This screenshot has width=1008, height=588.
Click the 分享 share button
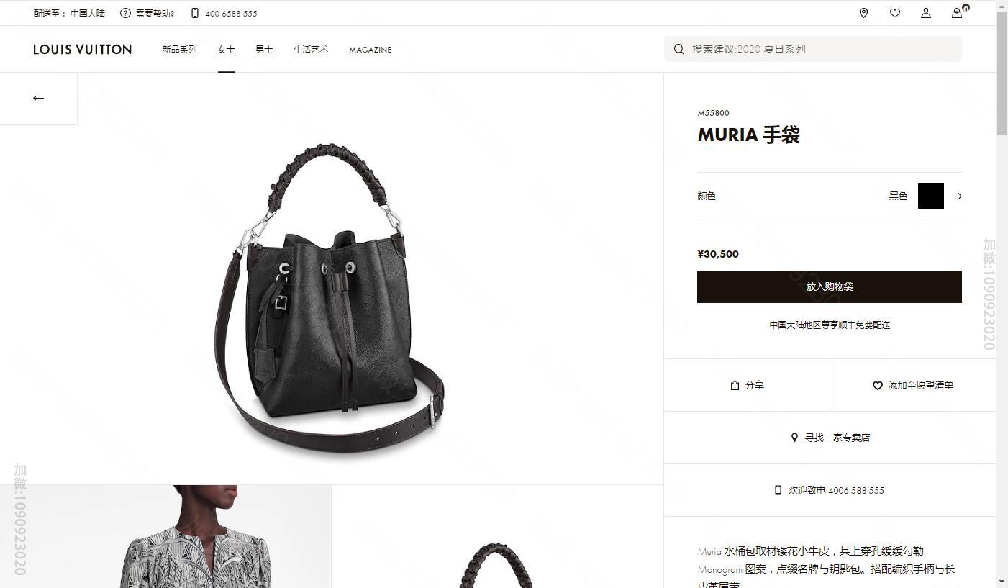[747, 385]
